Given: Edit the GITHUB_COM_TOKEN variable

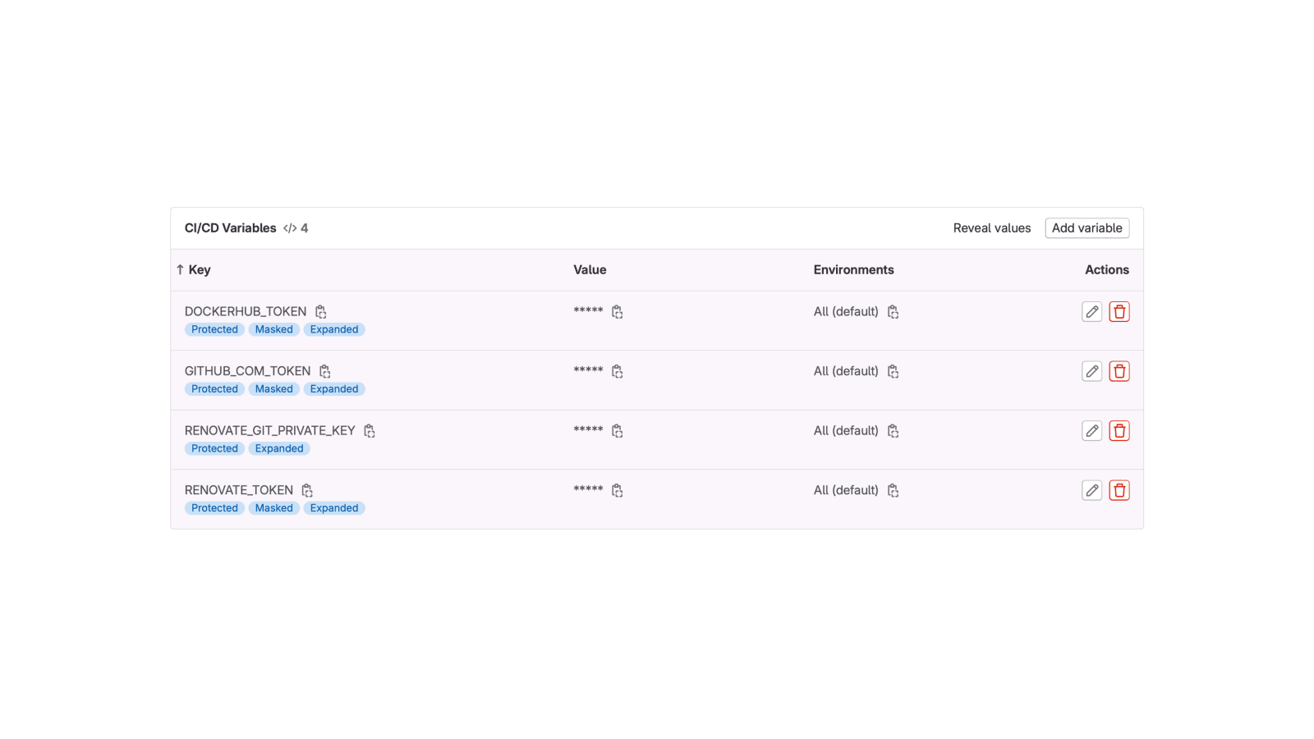Looking at the screenshot, I should point(1091,371).
